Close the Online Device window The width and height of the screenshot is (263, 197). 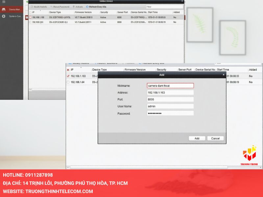tap(182, 1)
